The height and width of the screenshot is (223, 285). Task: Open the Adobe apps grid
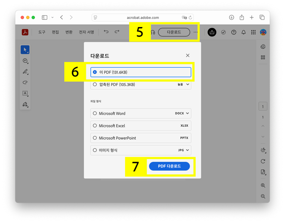(x=253, y=32)
